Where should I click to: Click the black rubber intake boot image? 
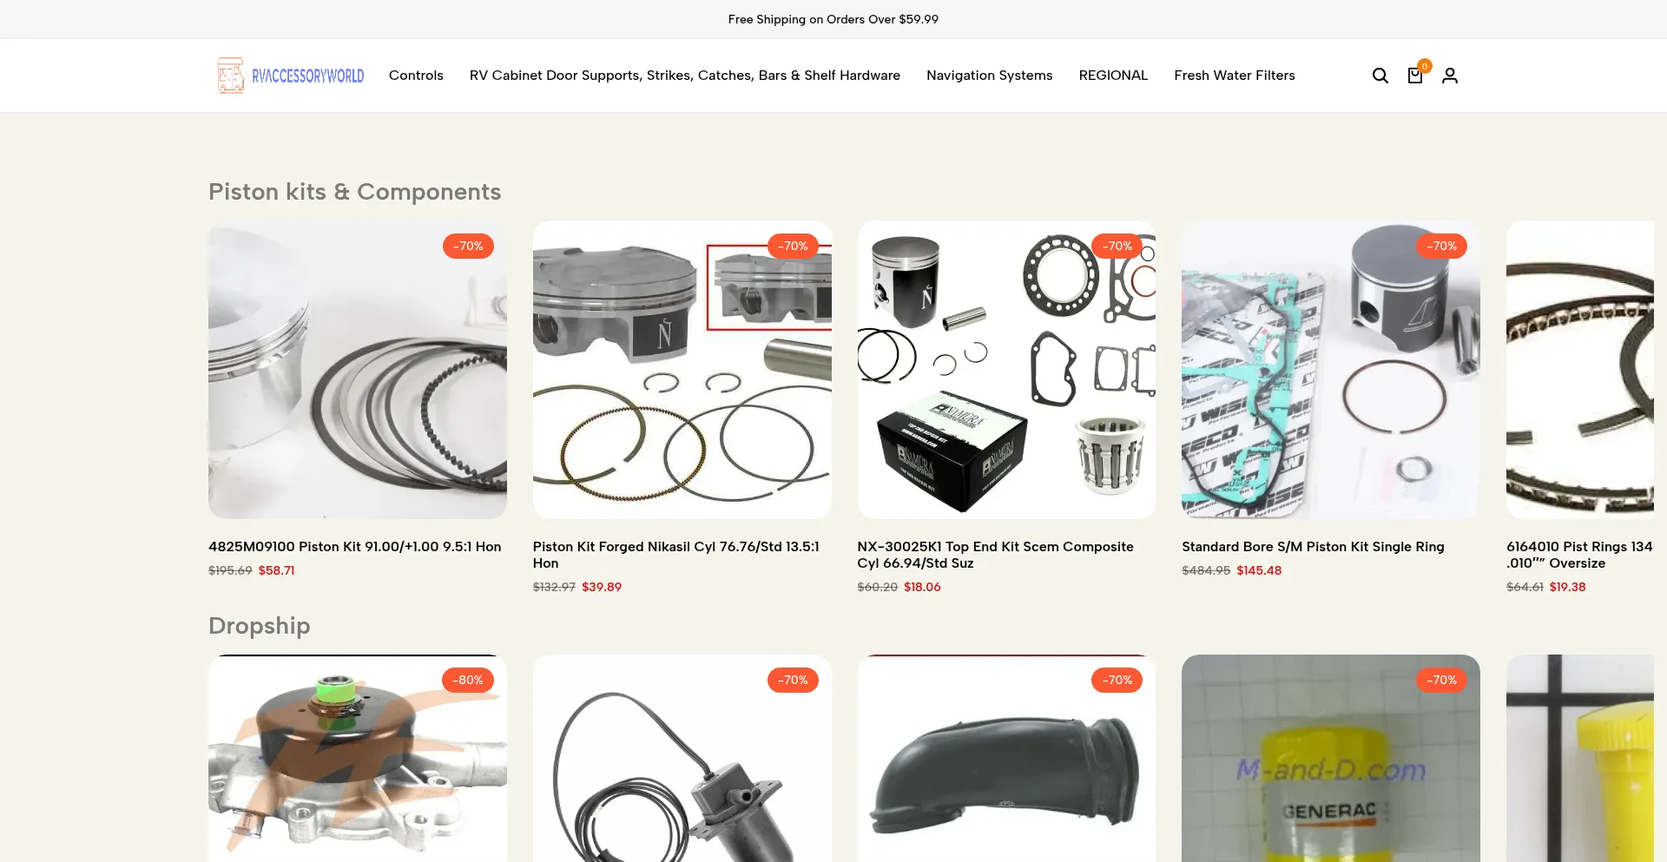pos(1006,758)
